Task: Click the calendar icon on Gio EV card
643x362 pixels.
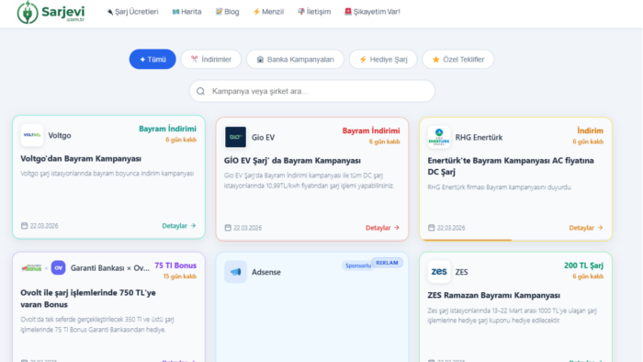Action: point(228,228)
